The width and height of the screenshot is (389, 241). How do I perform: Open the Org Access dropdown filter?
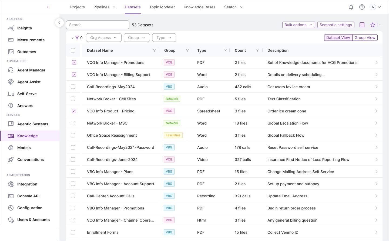pos(103,38)
